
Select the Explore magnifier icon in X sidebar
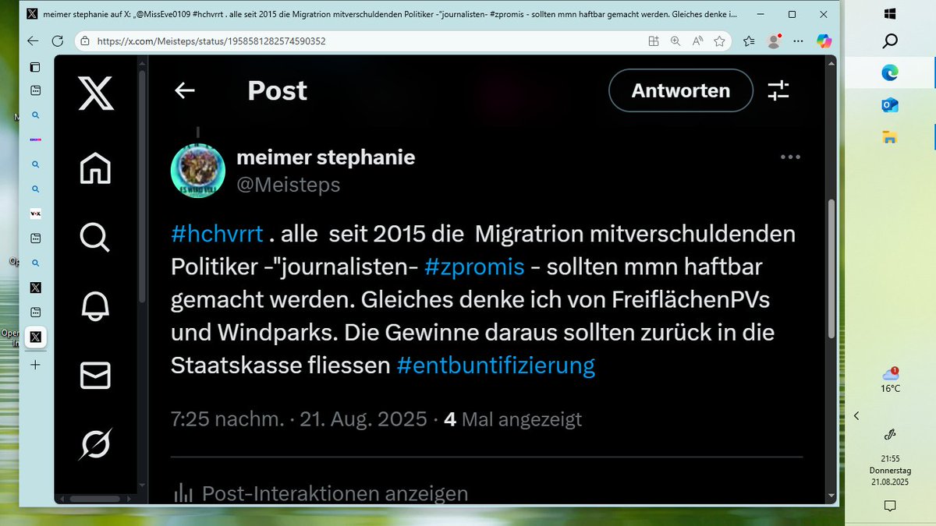(x=94, y=238)
